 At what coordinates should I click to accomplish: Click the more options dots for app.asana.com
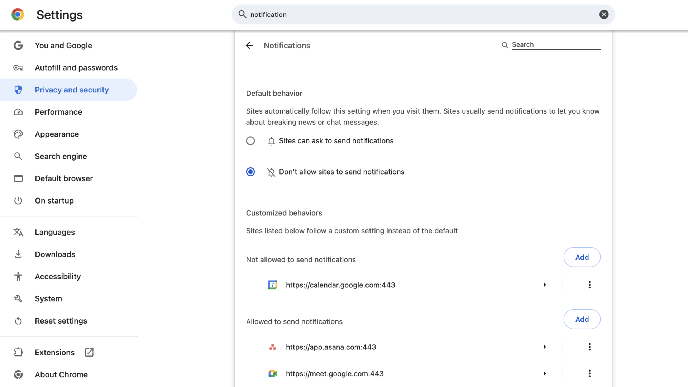589,347
